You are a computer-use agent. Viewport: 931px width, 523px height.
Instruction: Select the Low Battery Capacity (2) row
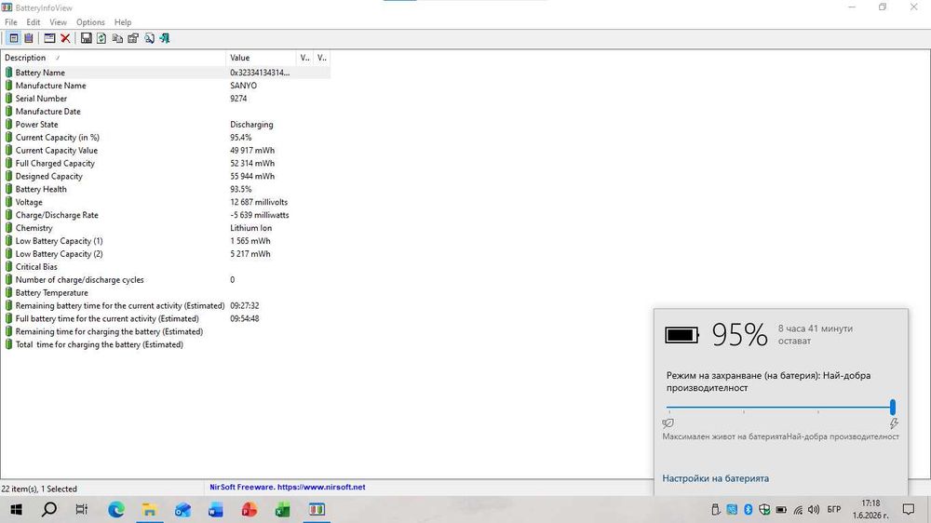[166, 254]
